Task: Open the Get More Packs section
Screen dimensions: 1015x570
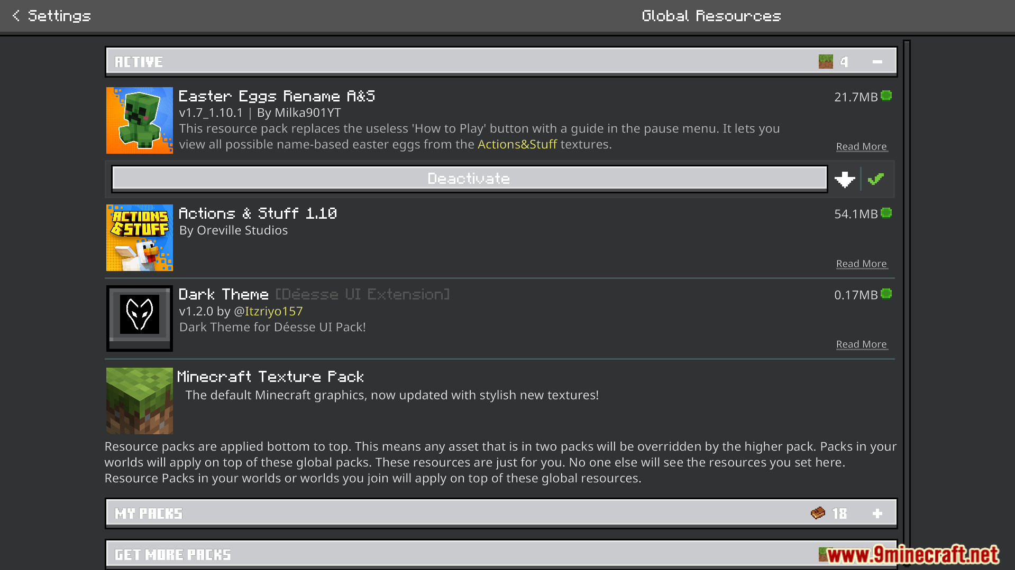Action: [x=501, y=554]
